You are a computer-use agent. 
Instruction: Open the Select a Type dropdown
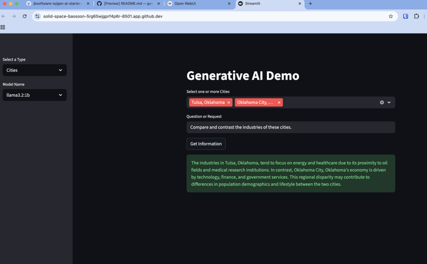(x=35, y=70)
